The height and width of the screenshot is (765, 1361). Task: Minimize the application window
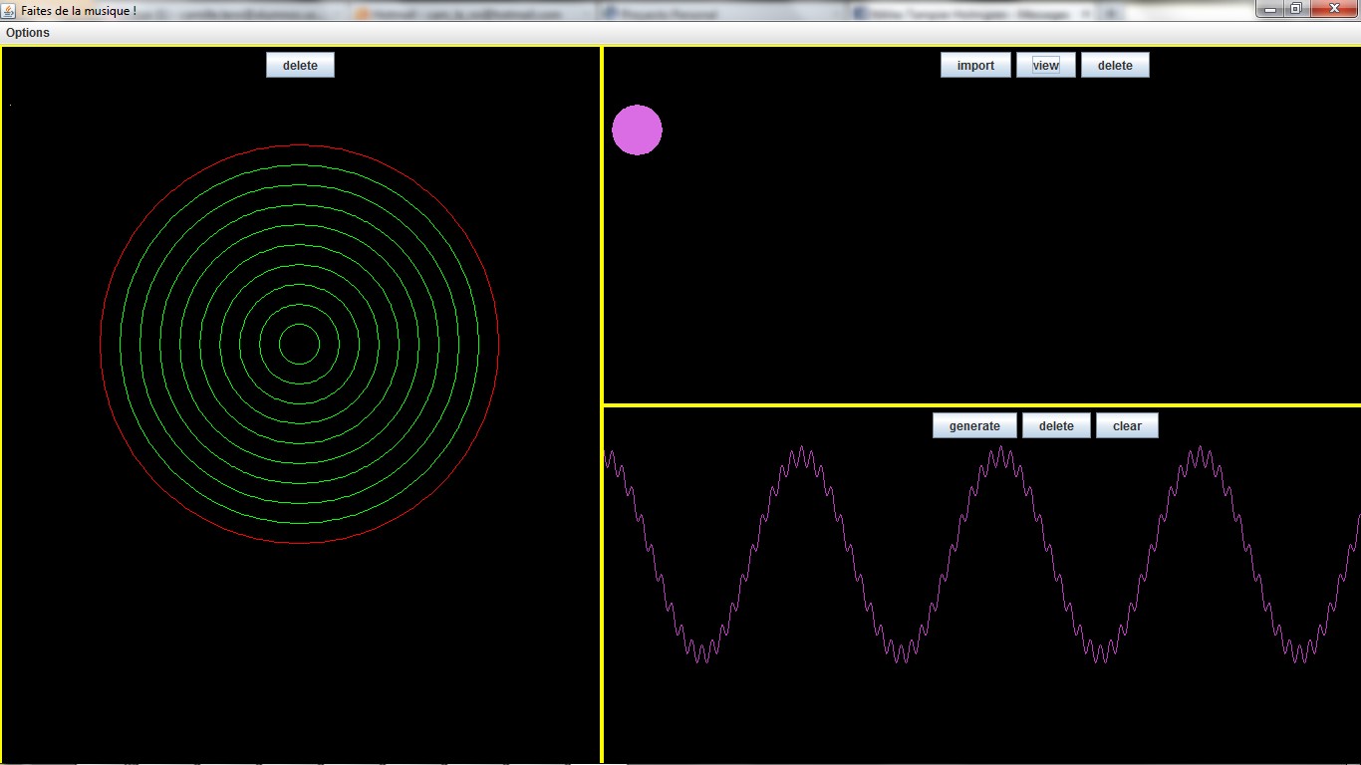point(1269,9)
